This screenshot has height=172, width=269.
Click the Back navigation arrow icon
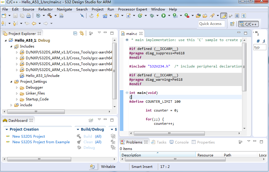[34, 23]
